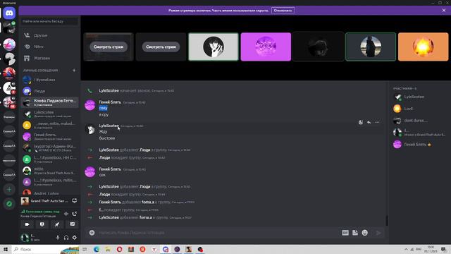
Task: Disconnect from the voice call
Action: click(75, 214)
